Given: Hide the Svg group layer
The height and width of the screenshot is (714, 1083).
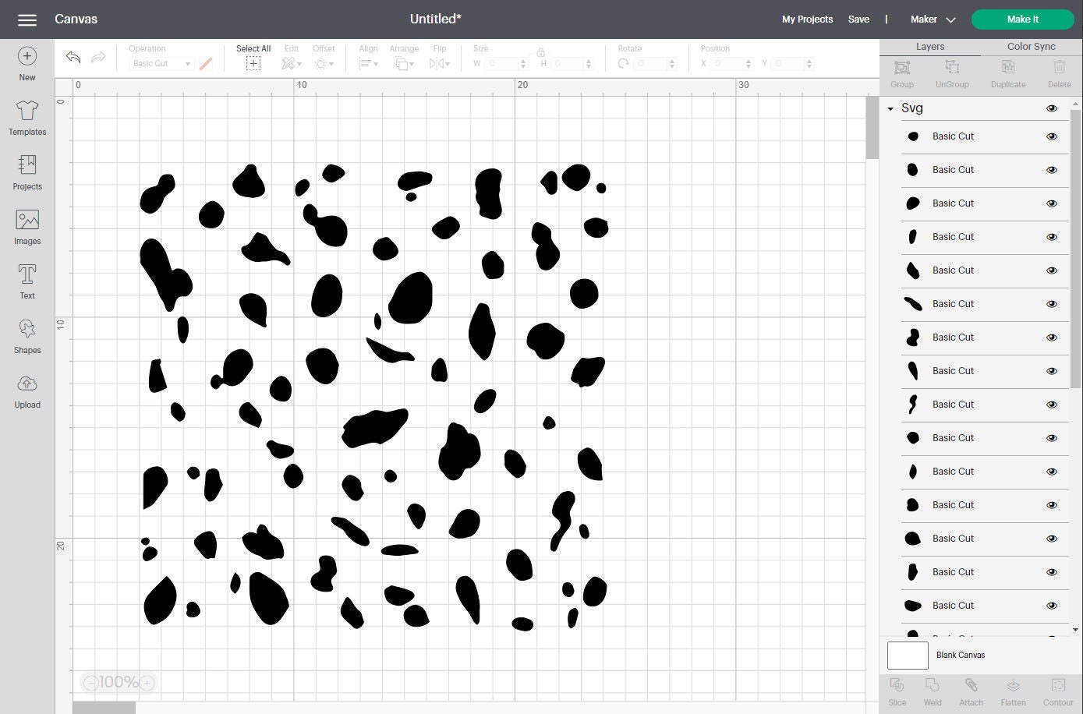Looking at the screenshot, I should [1052, 108].
